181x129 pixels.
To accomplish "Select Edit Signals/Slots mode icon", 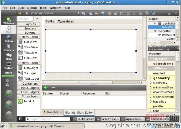I will [90, 13].
